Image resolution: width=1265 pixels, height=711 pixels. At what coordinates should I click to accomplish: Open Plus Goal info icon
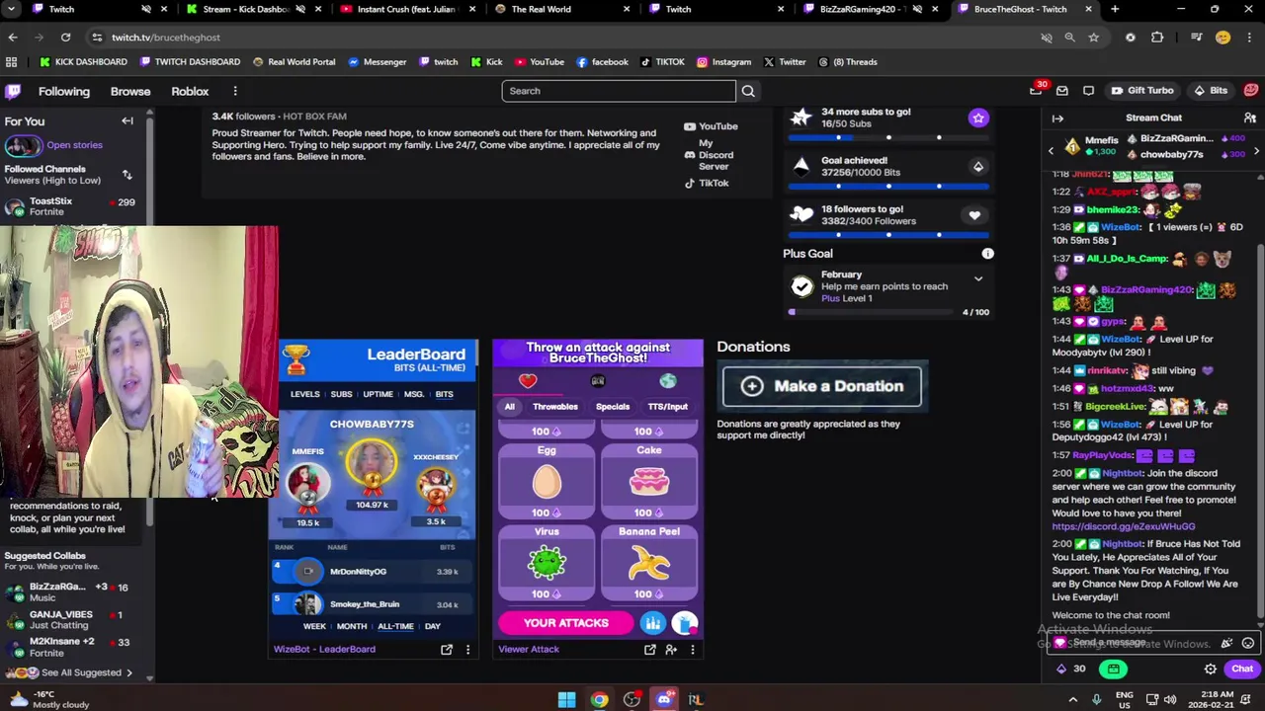point(987,254)
